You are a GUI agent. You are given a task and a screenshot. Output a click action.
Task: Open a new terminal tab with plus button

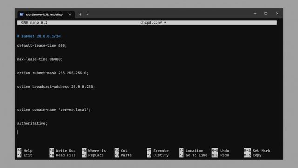(x=80, y=14)
